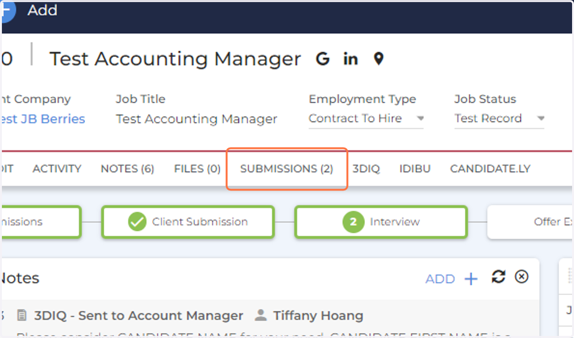Click the Add button in top bar
The height and width of the screenshot is (338, 574).
(x=29, y=10)
